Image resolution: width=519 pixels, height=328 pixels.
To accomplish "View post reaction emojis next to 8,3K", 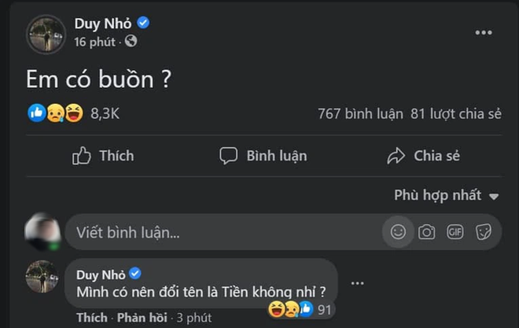I will [56, 113].
